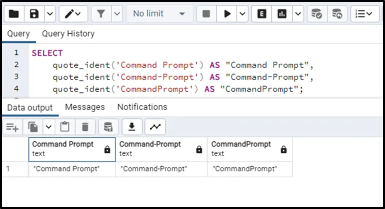Click the Open File folder icon
This screenshot has height=209, width=385.
tap(14, 14)
